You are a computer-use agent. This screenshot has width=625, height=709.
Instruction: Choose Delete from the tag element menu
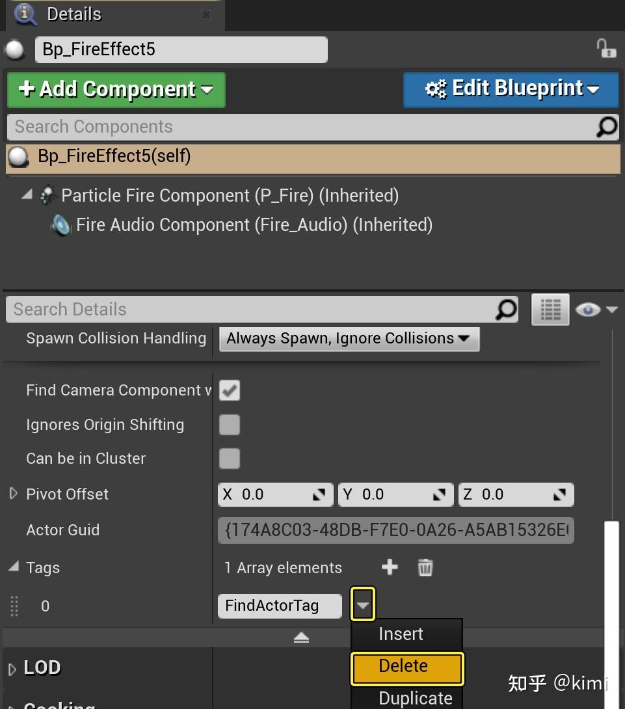(407, 667)
